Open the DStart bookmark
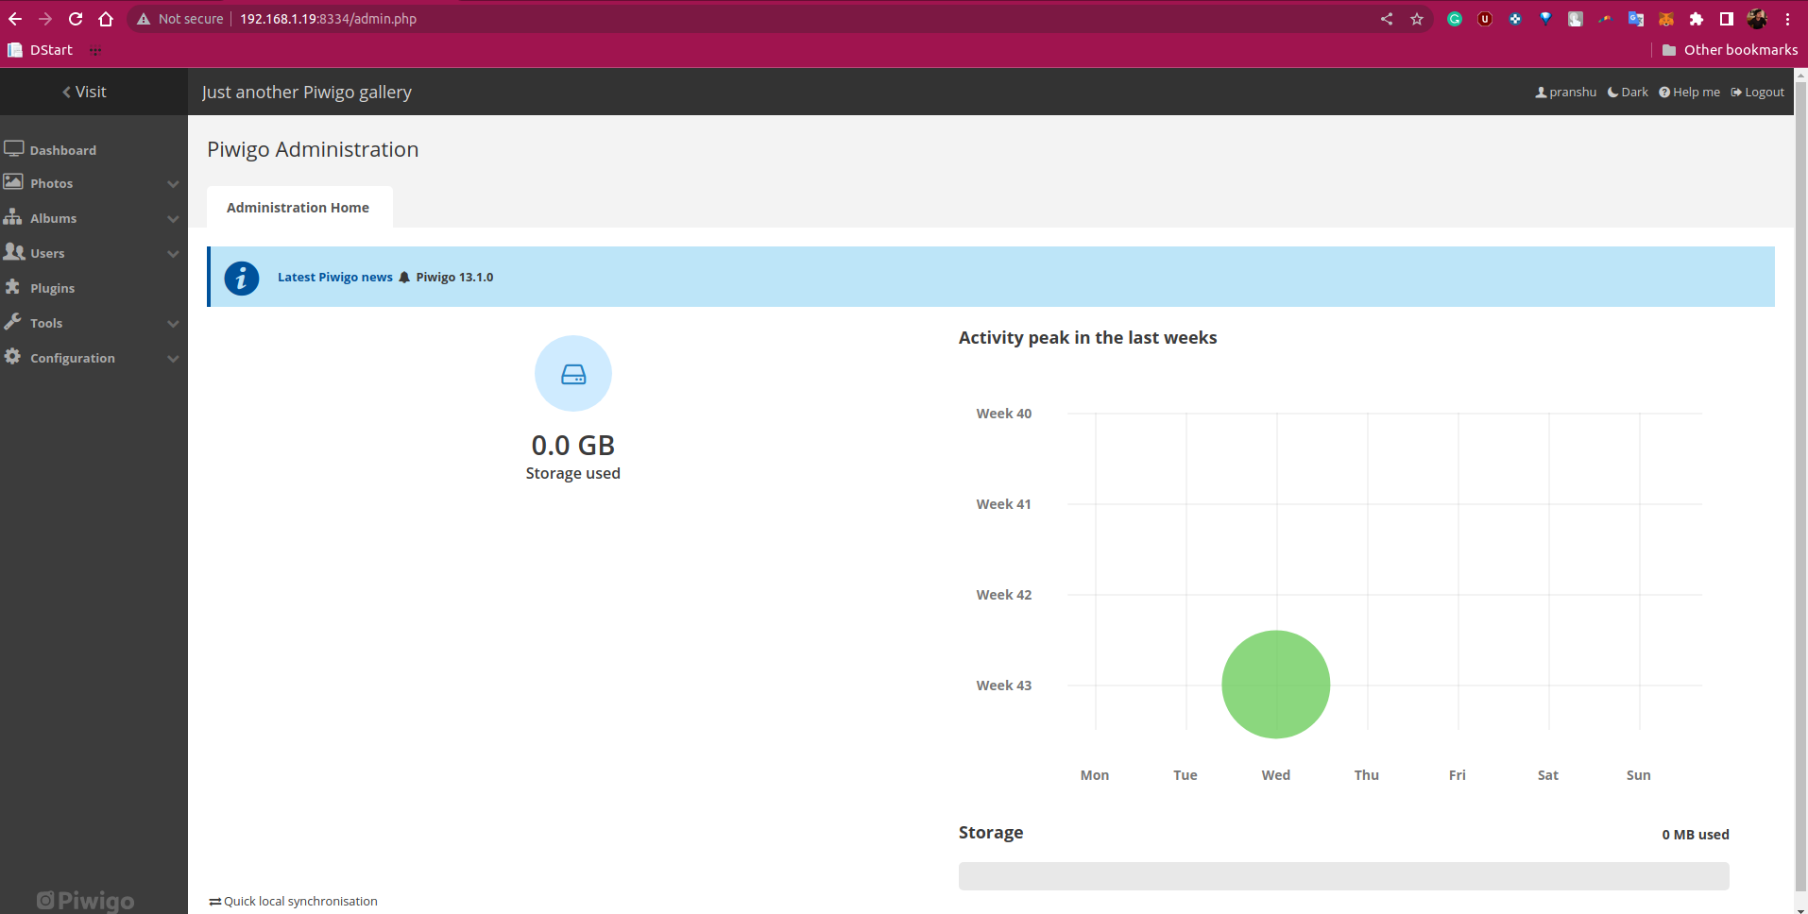This screenshot has height=914, width=1808. (41, 50)
